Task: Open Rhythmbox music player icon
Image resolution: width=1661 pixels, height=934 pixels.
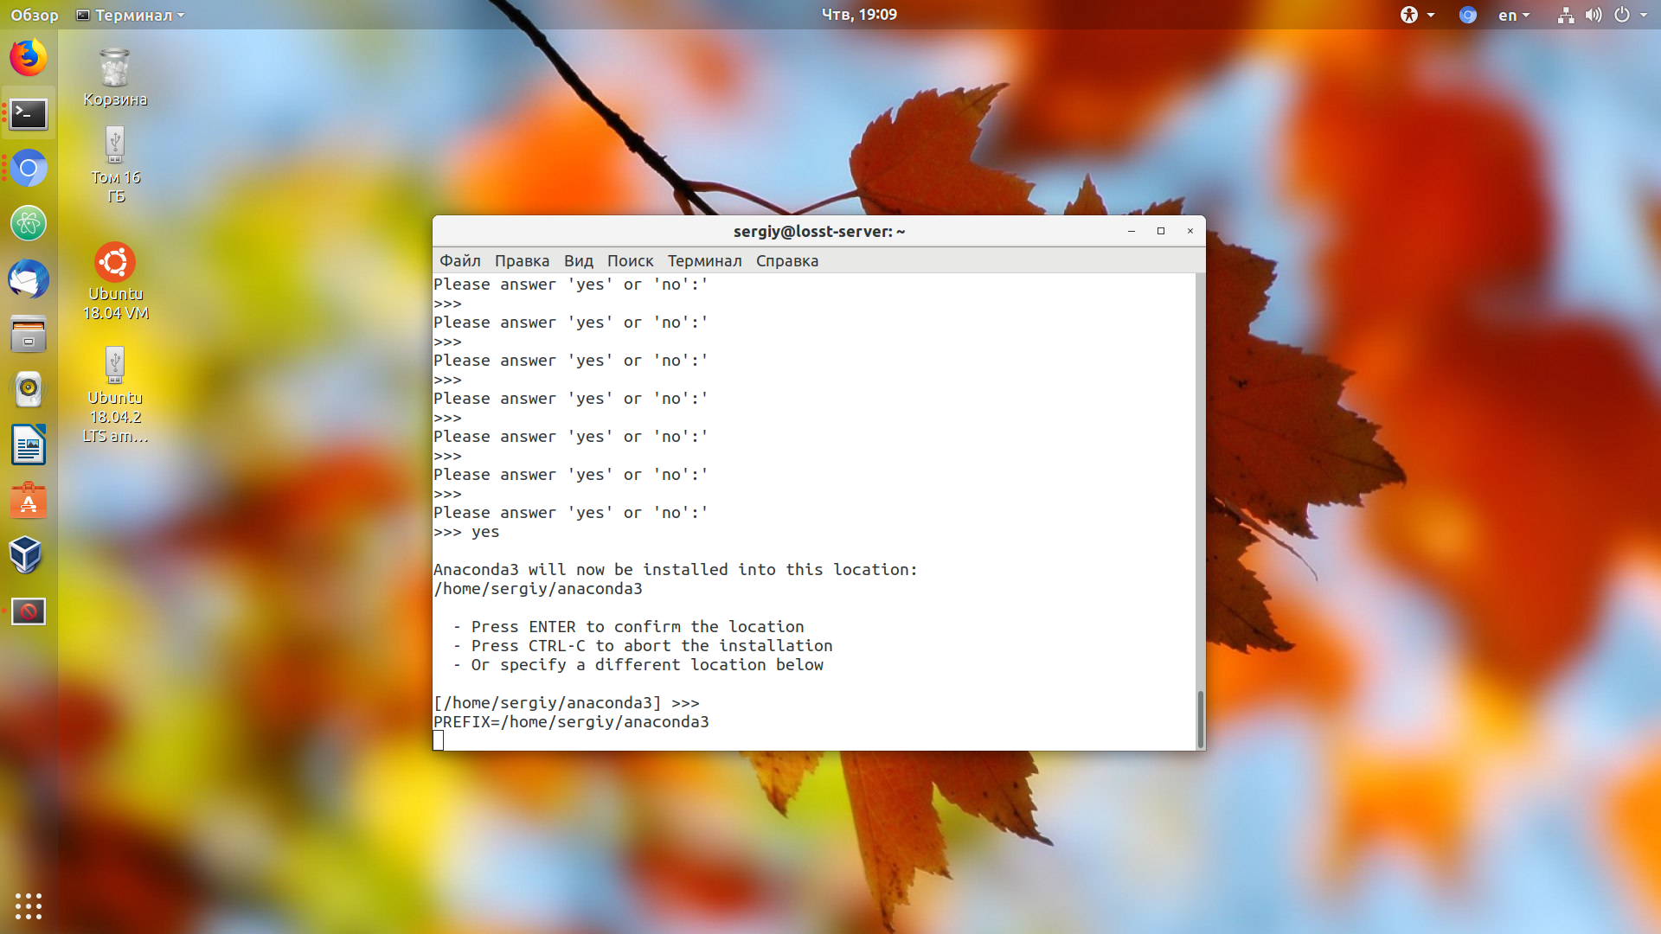Action: click(x=29, y=389)
